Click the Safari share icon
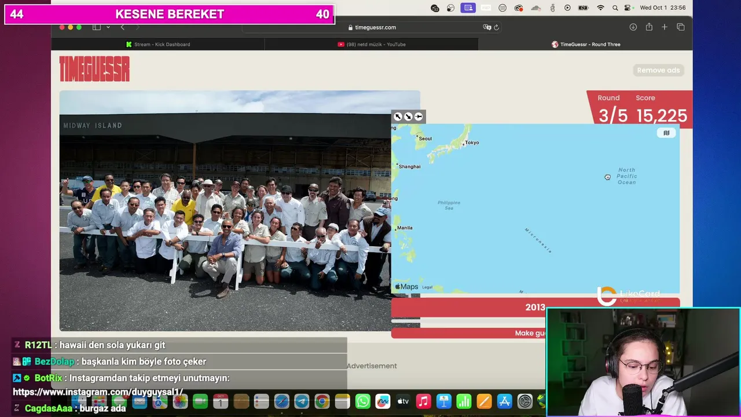 pos(649,27)
